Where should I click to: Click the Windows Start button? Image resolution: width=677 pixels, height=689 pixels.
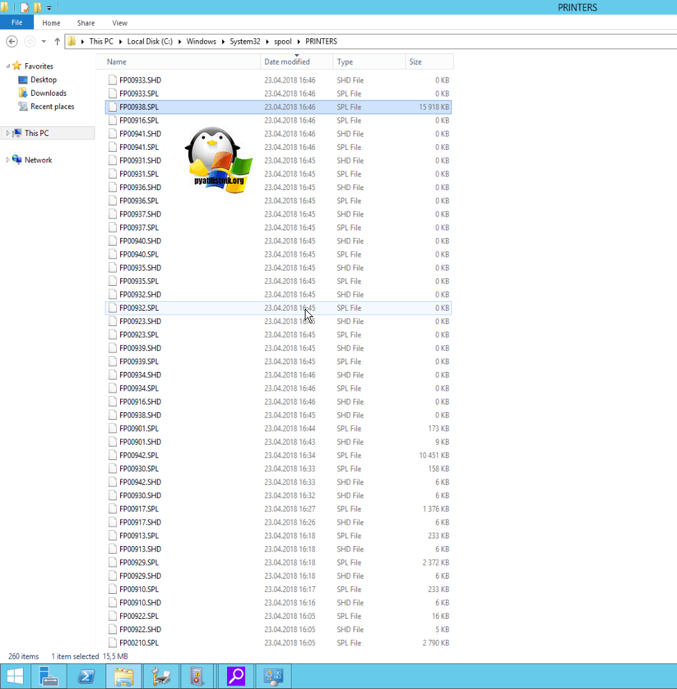point(14,676)
